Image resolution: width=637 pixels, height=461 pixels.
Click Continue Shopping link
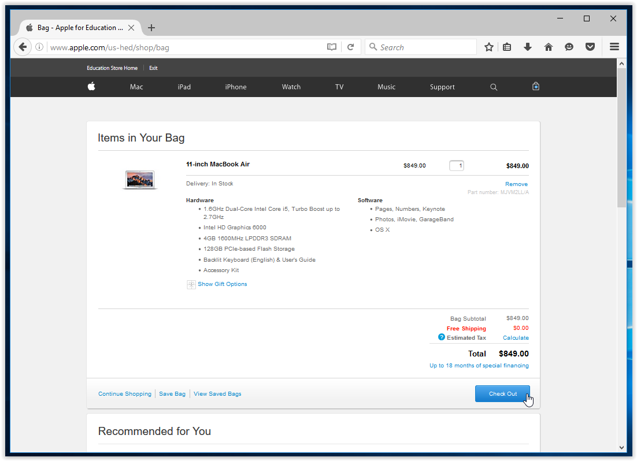pos(125,393)
